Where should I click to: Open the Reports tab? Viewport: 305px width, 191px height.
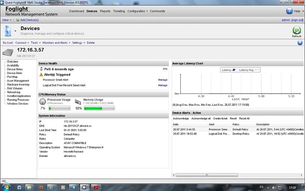click(105, 11)
